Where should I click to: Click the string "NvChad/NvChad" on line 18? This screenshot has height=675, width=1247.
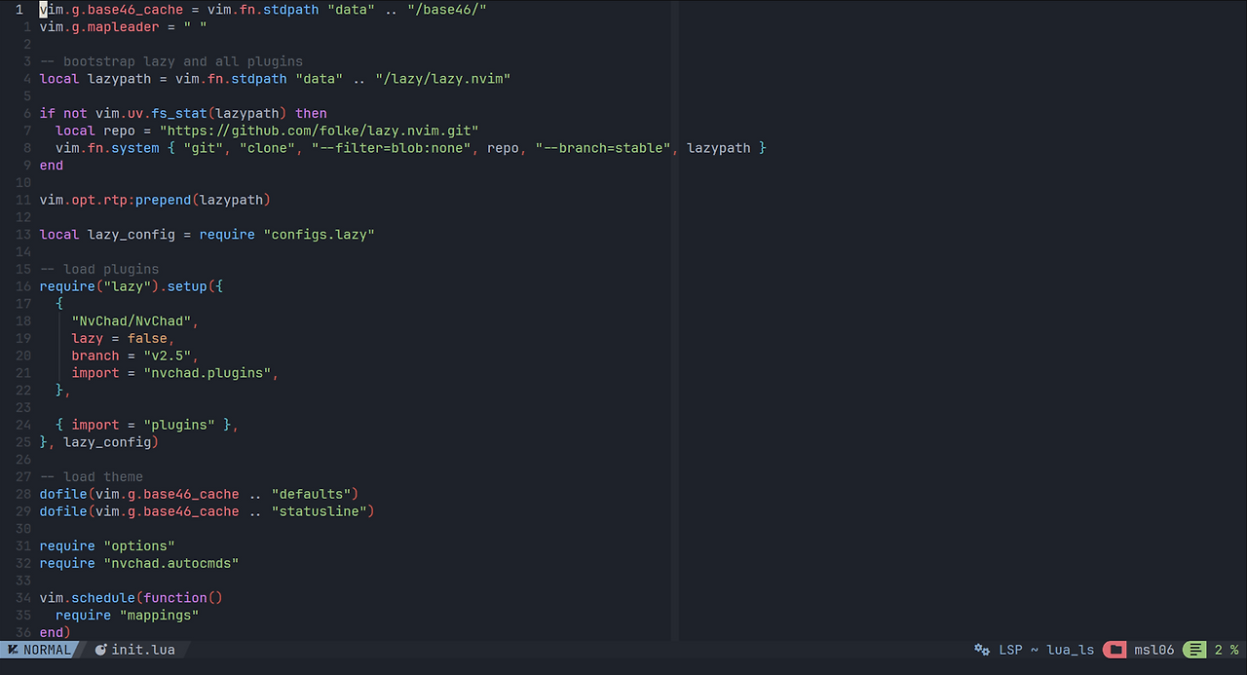pyautogui.click(x=131, y=320)
